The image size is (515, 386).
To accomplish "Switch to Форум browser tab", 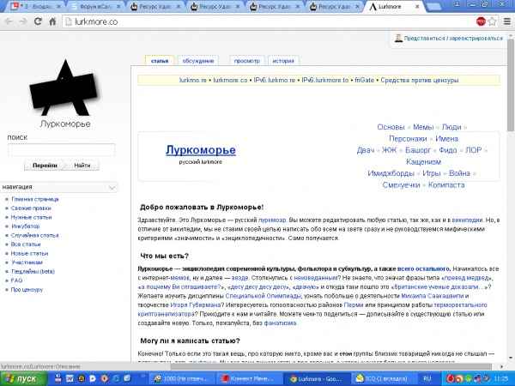I will click(x=96, y=7).
